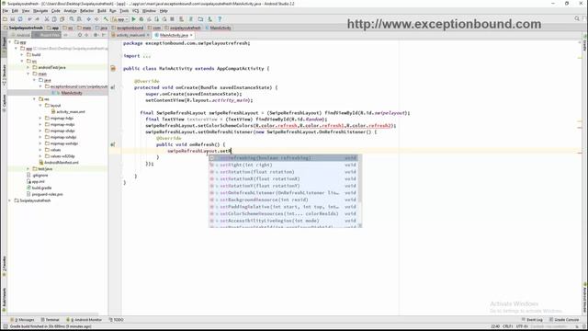Collapse the main folder node
Viewport: 588px width, 331px height.
[x=28, y=74]
